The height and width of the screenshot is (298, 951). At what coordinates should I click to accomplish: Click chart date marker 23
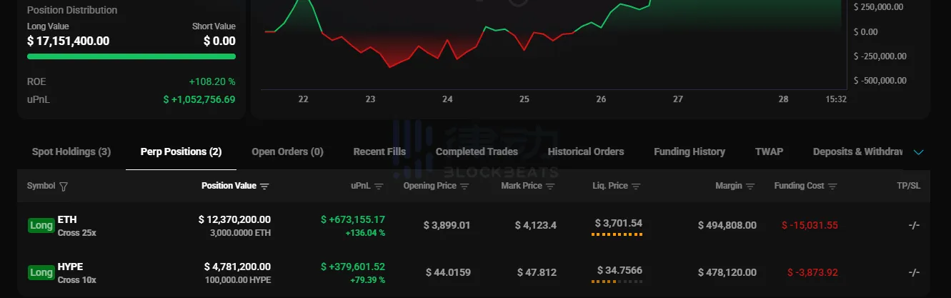tap(370, 99)
